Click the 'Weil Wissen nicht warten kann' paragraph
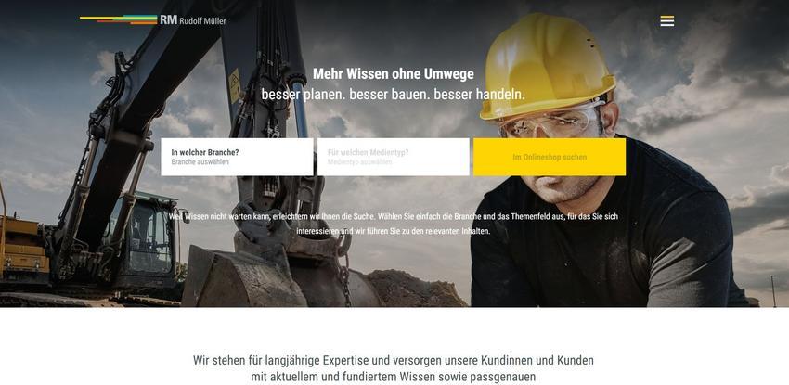This screenshot has height=385, width=789. click(x=394, y=225)
